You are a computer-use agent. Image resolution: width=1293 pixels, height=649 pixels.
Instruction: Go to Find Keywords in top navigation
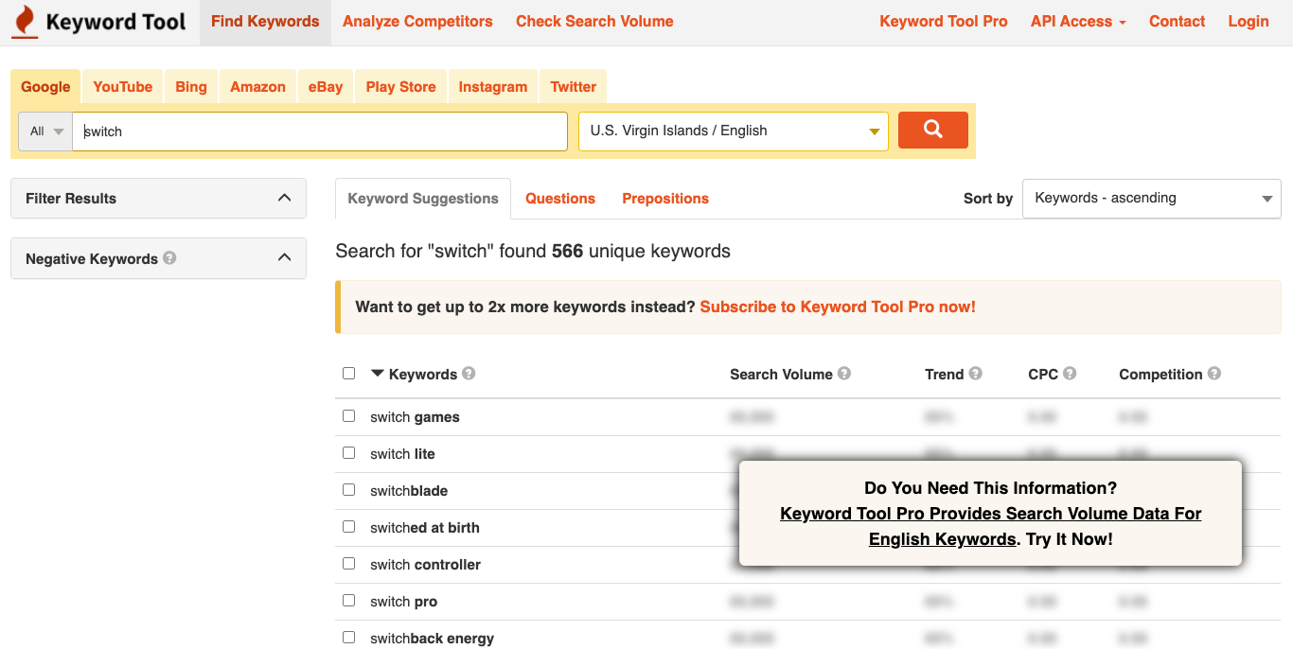coord(265,22)
